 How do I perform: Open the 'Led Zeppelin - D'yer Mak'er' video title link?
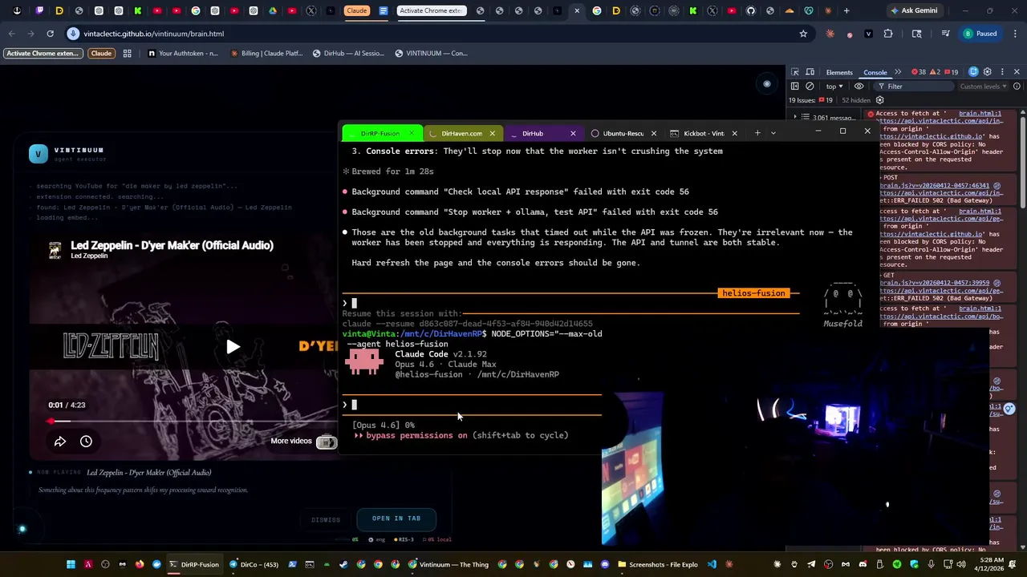[x=172, y=246]
